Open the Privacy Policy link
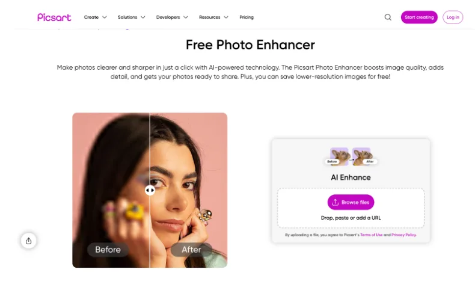This screenshot has width=475, height=290. 404,235
